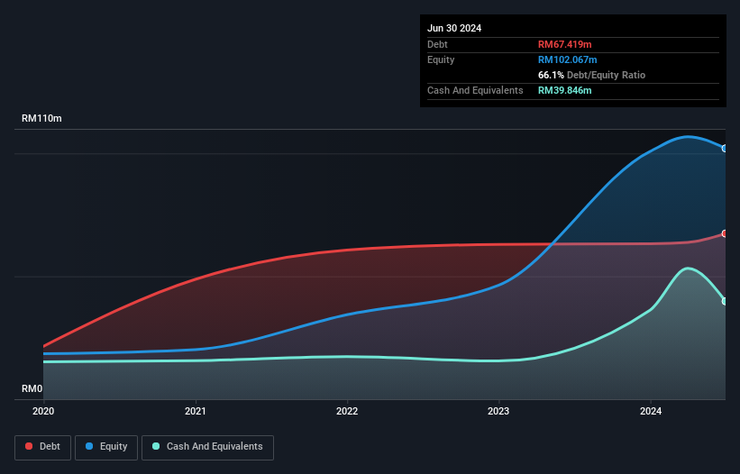740x474 pixels.
Task: Click the Cash data point marker at Jun 2024
Action: click(x=725, y=301)
